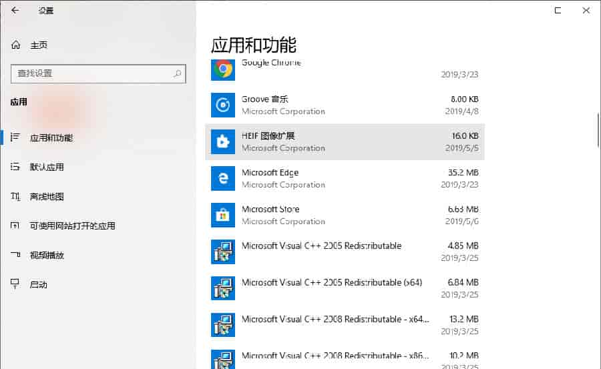Select the 视频播放 sidebar icon

point(15,255)
